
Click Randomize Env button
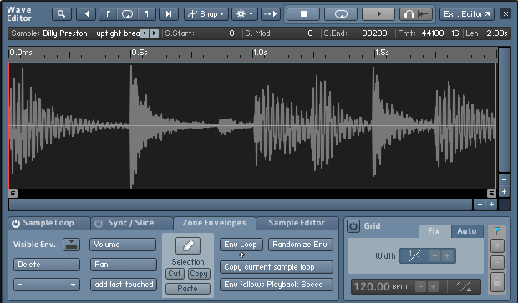coord(300,245)
